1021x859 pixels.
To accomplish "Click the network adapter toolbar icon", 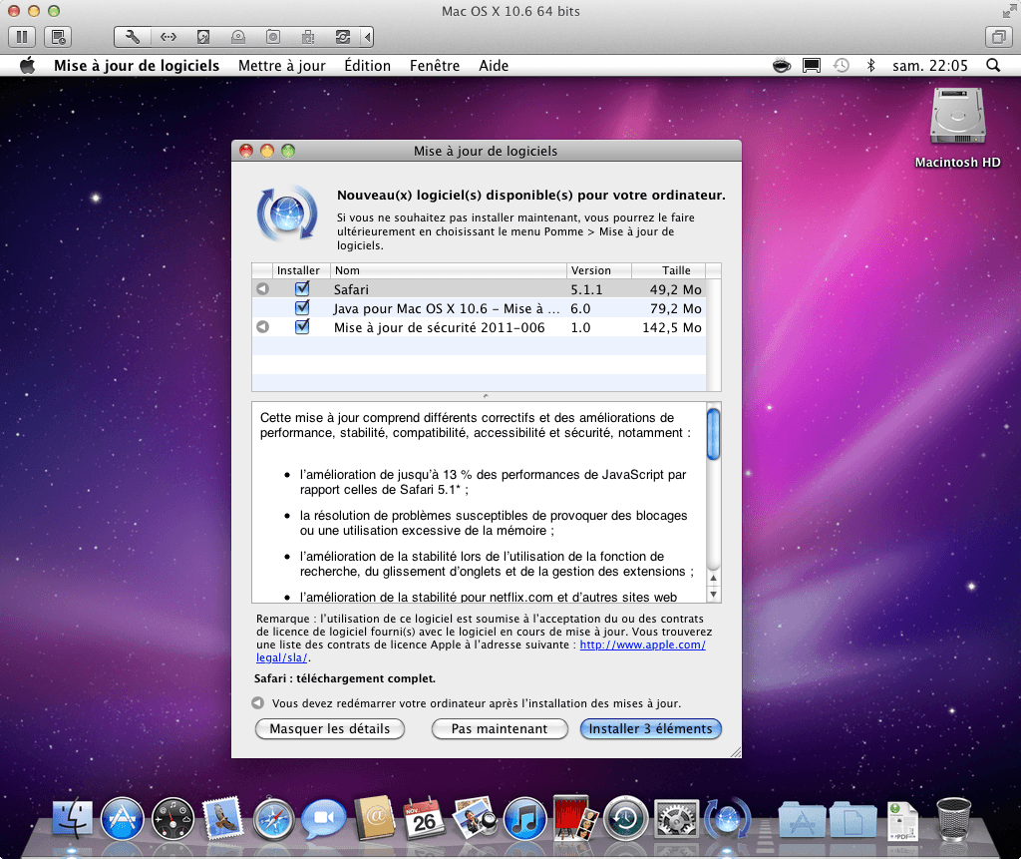I will pyautogui.click(x=168, y=37).
